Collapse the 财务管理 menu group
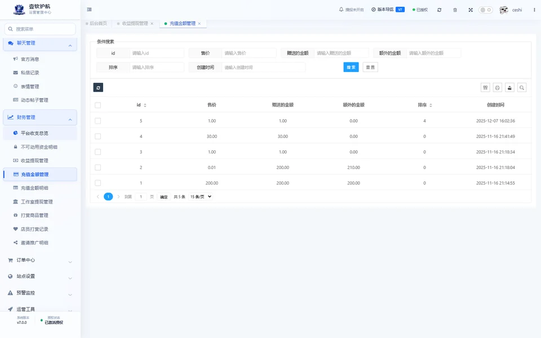This screenshot has height=338, width=541. coord(40,118)
